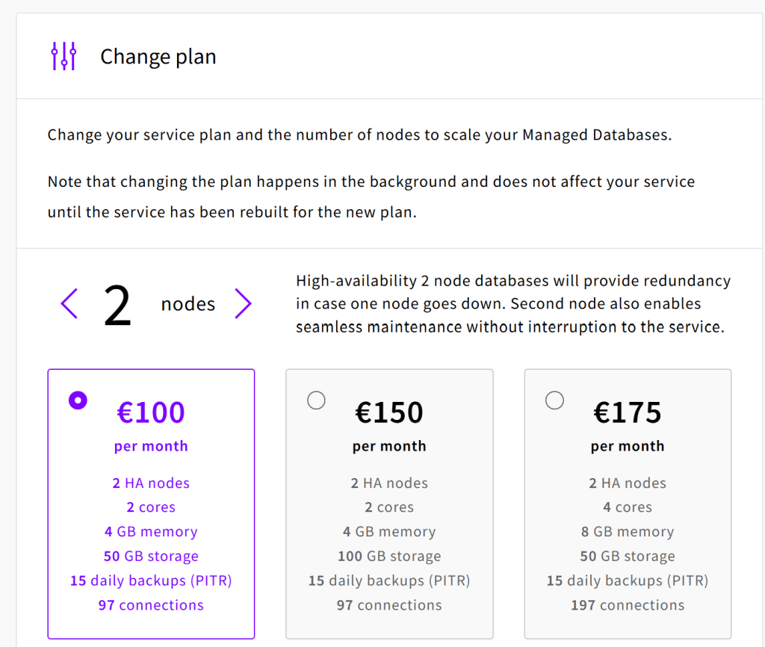Click the Change plan heading
The image size is (765, 647).
158,57
